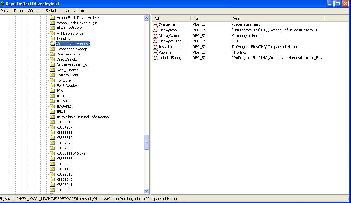Image resolution: width=351 pixels, height=203 pixels.
Task: Select the KB892313 key
Action: point(64,174)
